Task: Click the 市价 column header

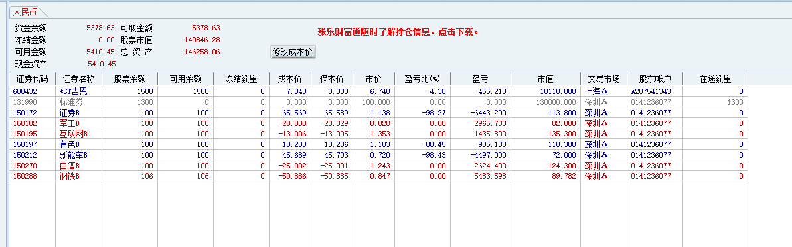Action: pyautogui.click(x=374, y=79)
